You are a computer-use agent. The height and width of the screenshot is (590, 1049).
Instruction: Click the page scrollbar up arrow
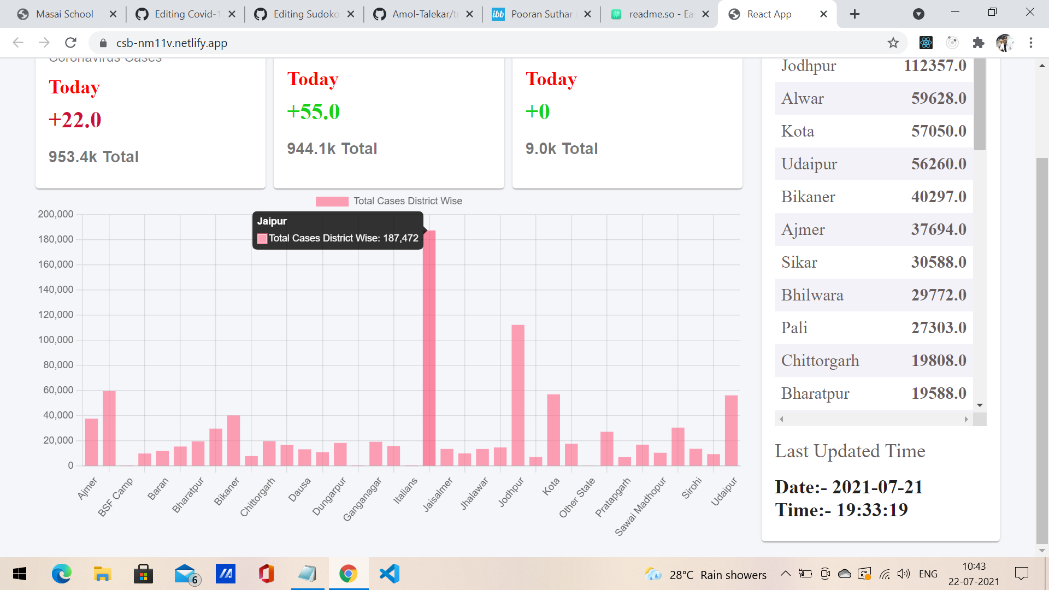click(x=1042, y=66)
